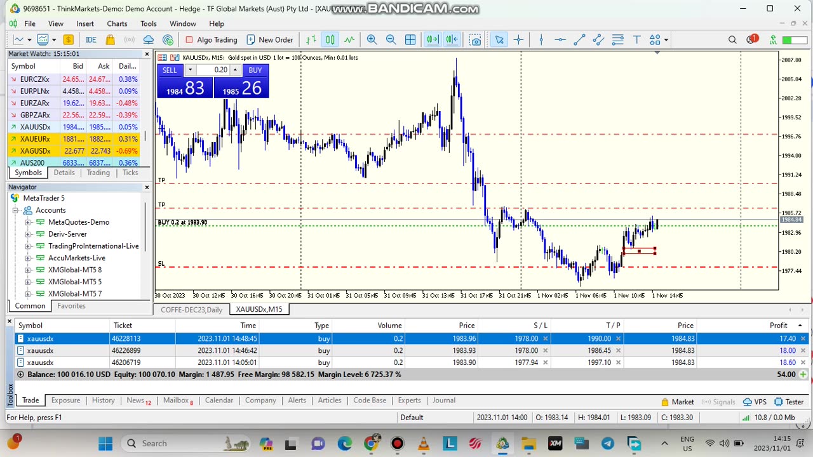This screenshot has height=457, width=813.
Task: Remove stop loss on ticket 46228113
Action: (x=545, y=338)
